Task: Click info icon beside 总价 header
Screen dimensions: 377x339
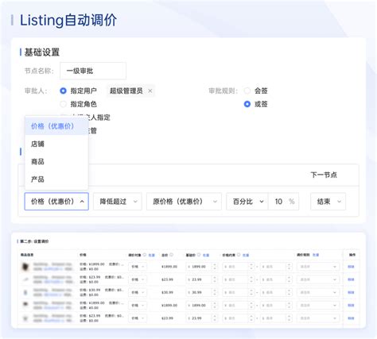Action: pos(171,255)
